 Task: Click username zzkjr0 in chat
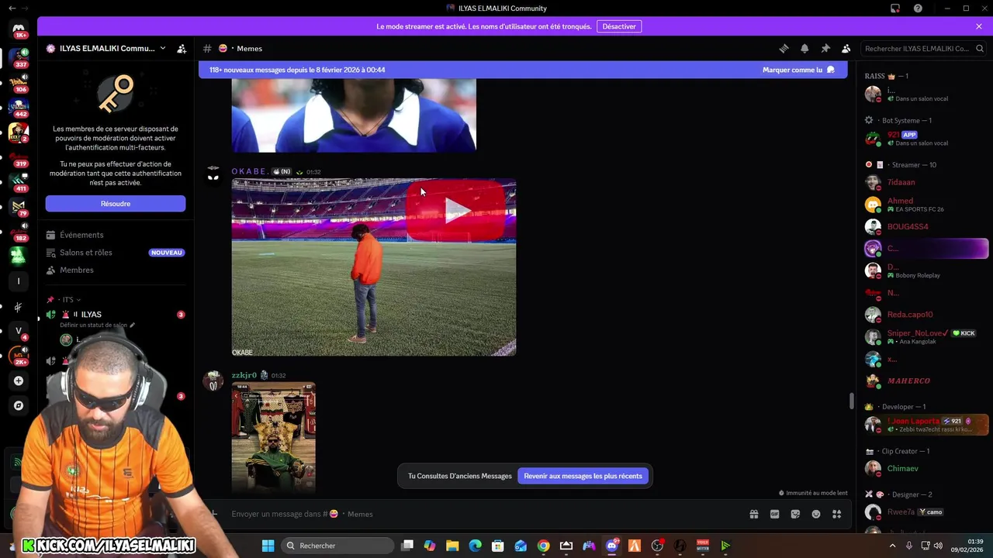pyautogui.click(x=244, y=375)
